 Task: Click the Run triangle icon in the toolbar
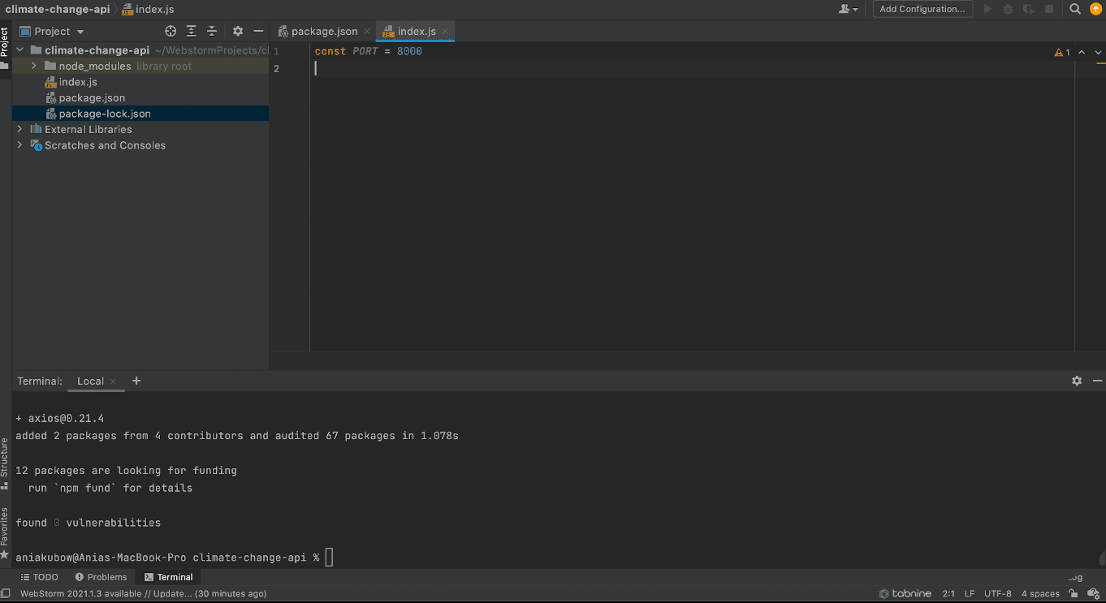(988, 9)
